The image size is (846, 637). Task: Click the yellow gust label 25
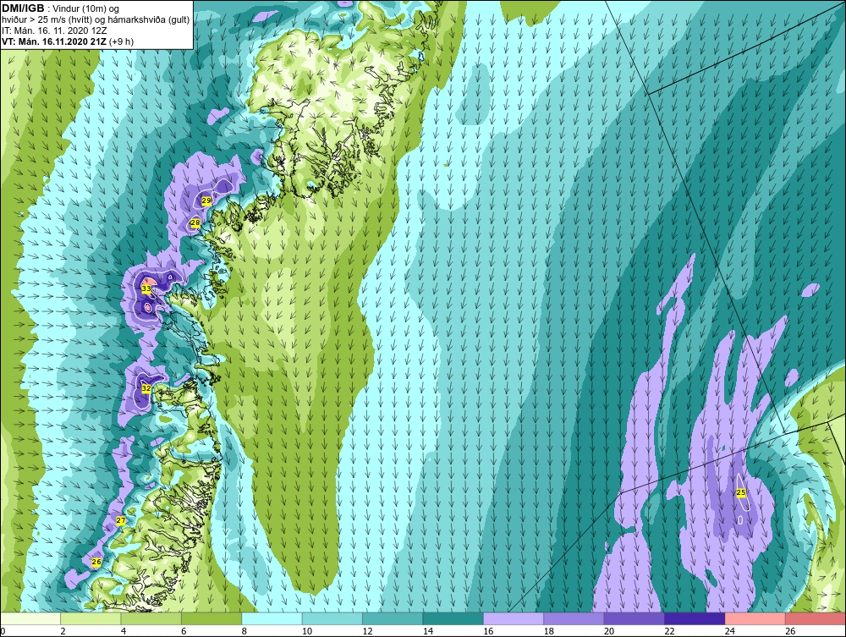(741, 492)
